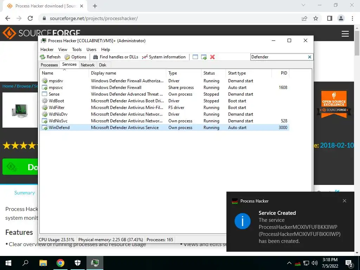The height and width of the screenshot is (270, 360).
Task: Click the blue info icon in notification
Action: [x=243, y=221]
